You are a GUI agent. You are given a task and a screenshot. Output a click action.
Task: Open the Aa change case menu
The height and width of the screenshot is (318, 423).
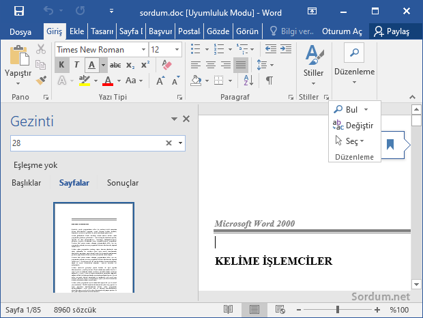click(134, 81)
